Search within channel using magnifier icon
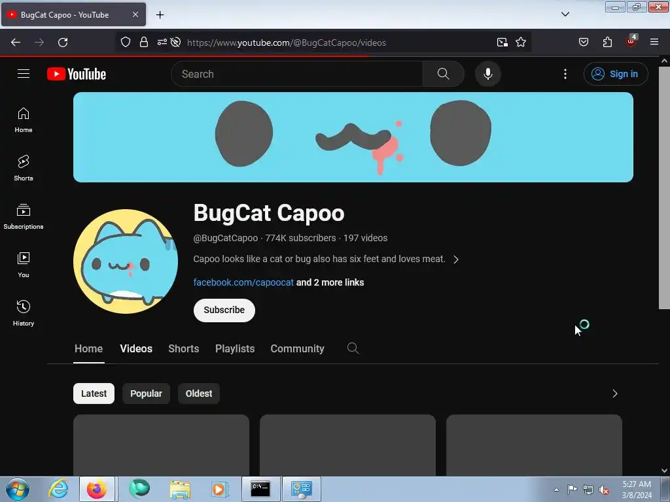The width and height of the screenshot is (670, 502). pyautogui.click(x=353, y=348)
